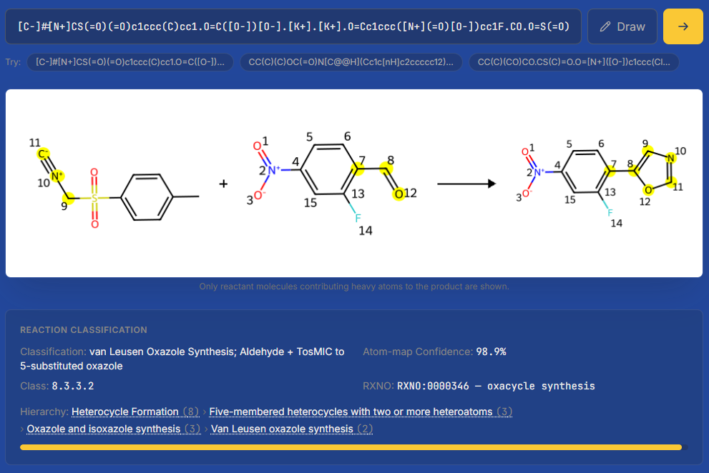Try the first example starting with [C-]#[N+]CS
The image size is (709, 473).
click(x=130, y=62)
